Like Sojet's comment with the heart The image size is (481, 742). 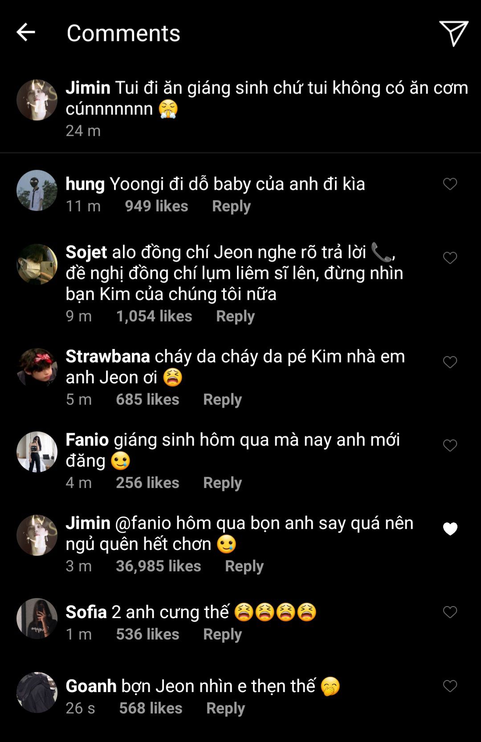coord(450,258)
